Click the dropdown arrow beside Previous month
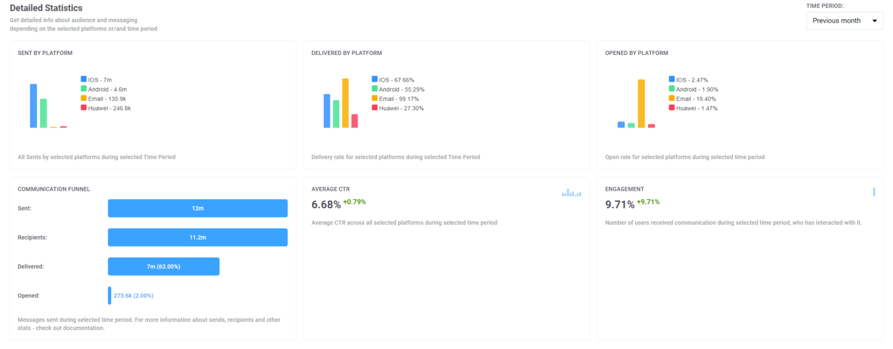893x349 pixels. point(874,21)
